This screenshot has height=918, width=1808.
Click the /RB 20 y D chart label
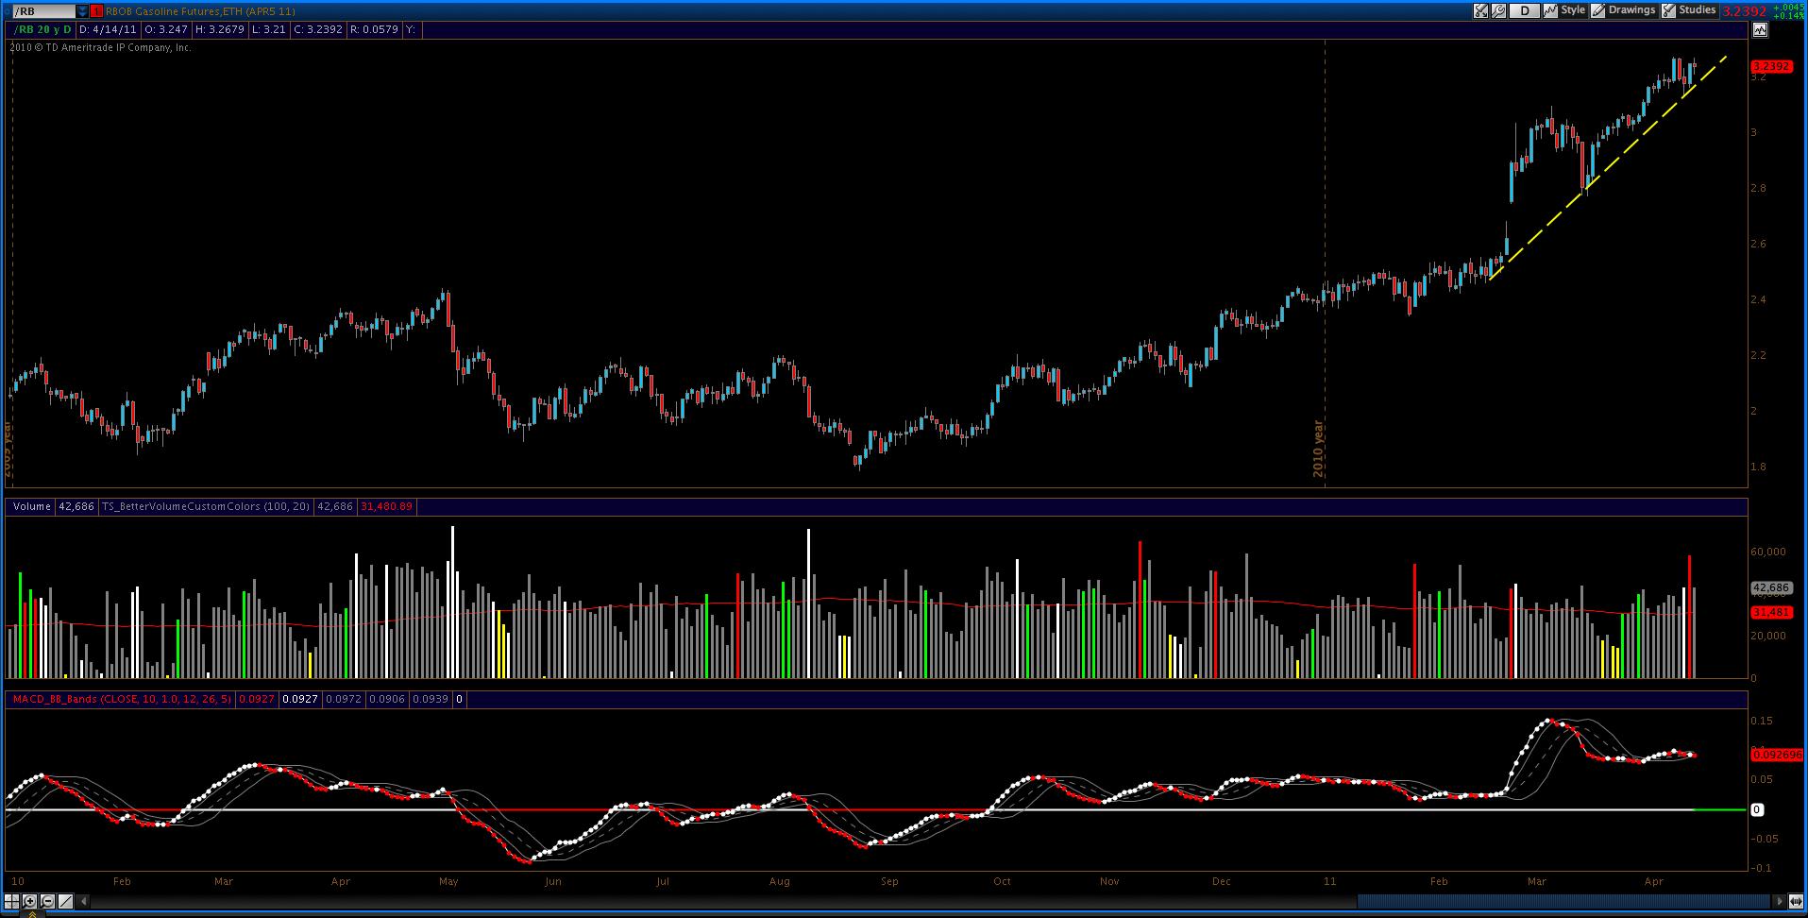[x=42, y=30]
